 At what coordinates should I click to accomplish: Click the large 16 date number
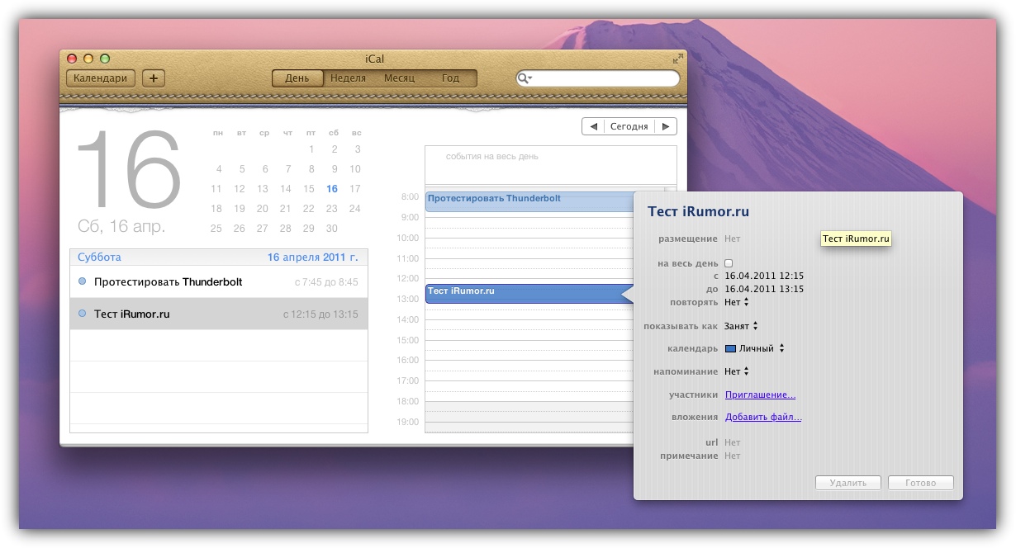click(x=129, y=171)
